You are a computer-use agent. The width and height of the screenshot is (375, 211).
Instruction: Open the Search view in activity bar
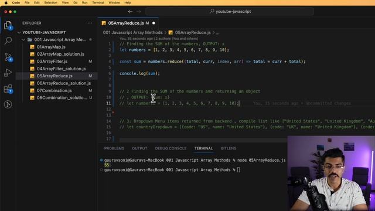click(x=8, y=40)
